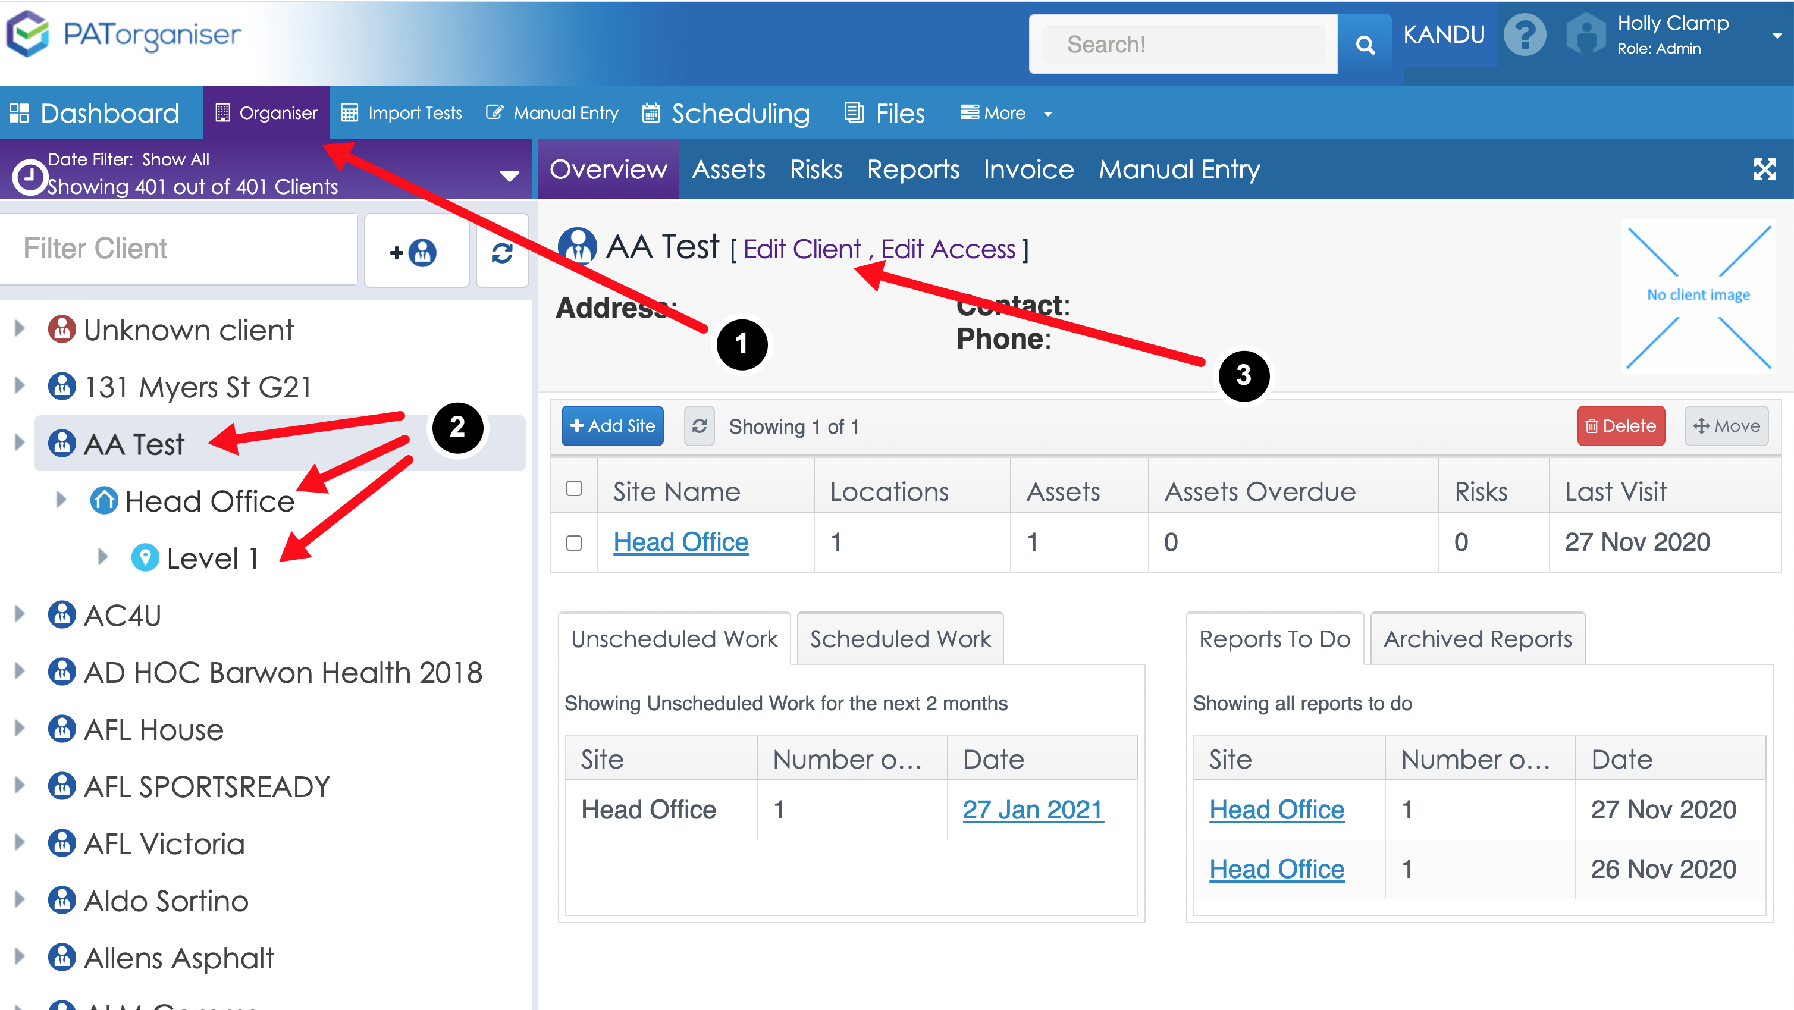Tick the Head Office row checkbox
Viewport: 1794px width, 1010px height.
[574, 542]
